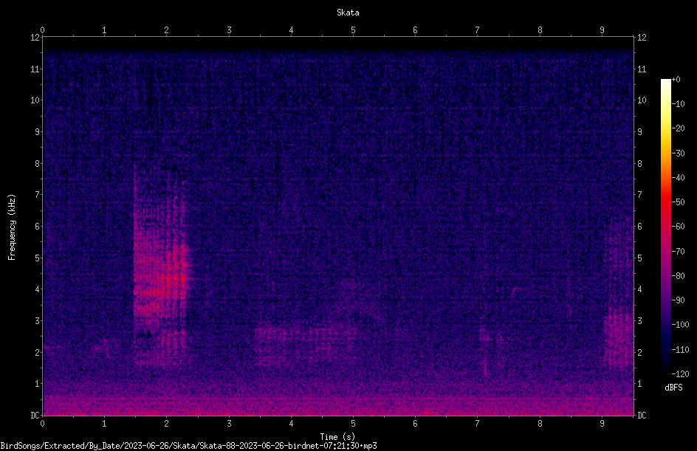The width and height of the screenshot is (697, 451).
Task: Click the bottom time axis '5' label
Action: [x=354, y=424]
